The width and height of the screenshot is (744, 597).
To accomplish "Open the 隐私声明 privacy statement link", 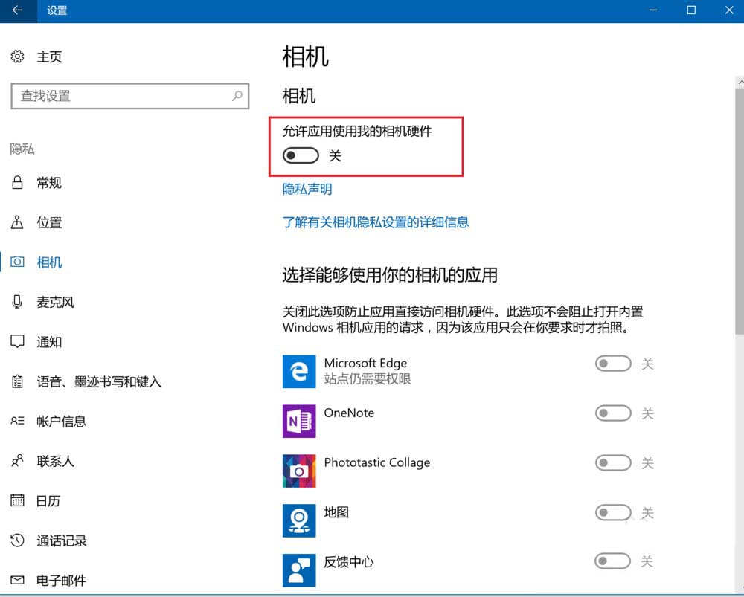I will point(306,189).
